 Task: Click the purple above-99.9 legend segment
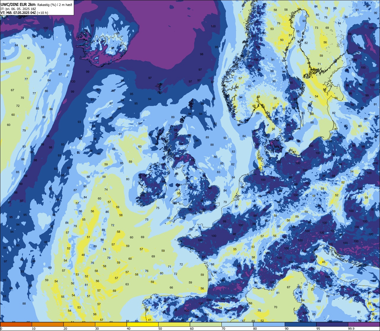click(364, 324)
